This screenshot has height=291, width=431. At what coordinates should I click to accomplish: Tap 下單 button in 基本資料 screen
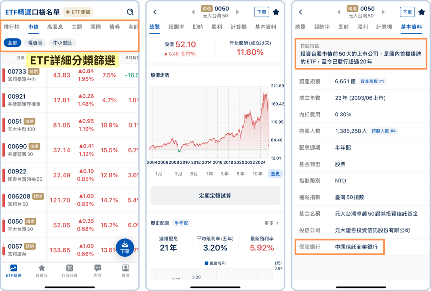click(x=407, y=12)
